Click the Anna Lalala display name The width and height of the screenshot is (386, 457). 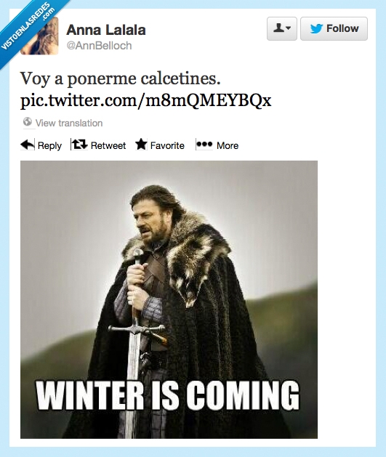(x=106, y=30)
